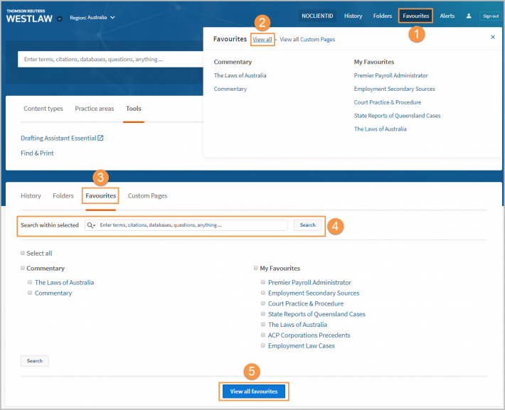Switch to the Custom Pages tab
505x410 pixels.
147,195
